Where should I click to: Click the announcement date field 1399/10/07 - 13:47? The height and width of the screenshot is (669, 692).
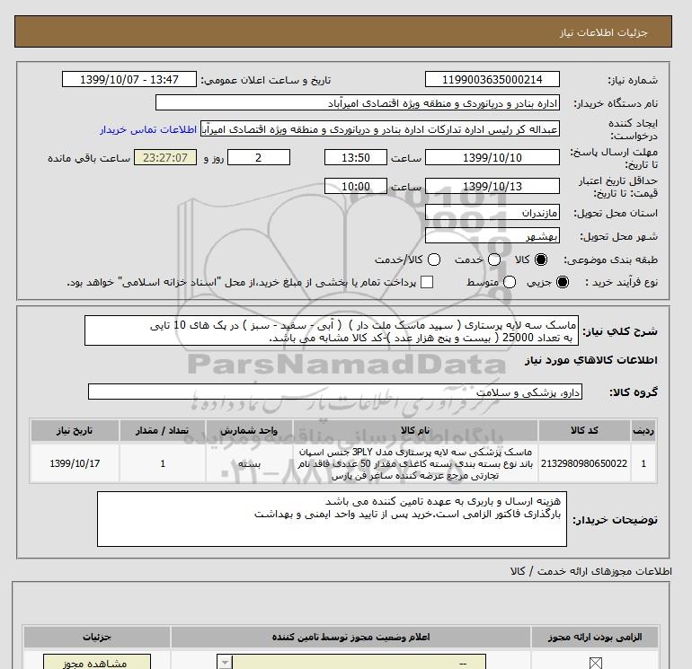129,79
